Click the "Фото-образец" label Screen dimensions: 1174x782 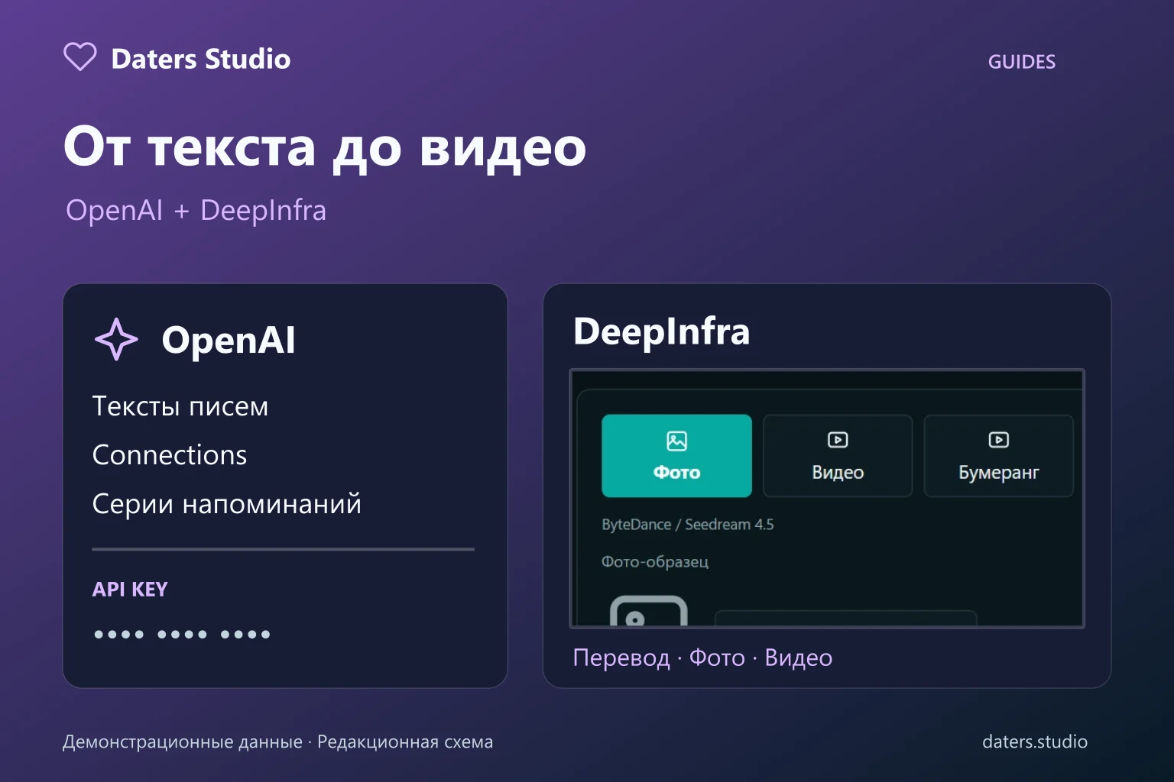pos(655,562)
